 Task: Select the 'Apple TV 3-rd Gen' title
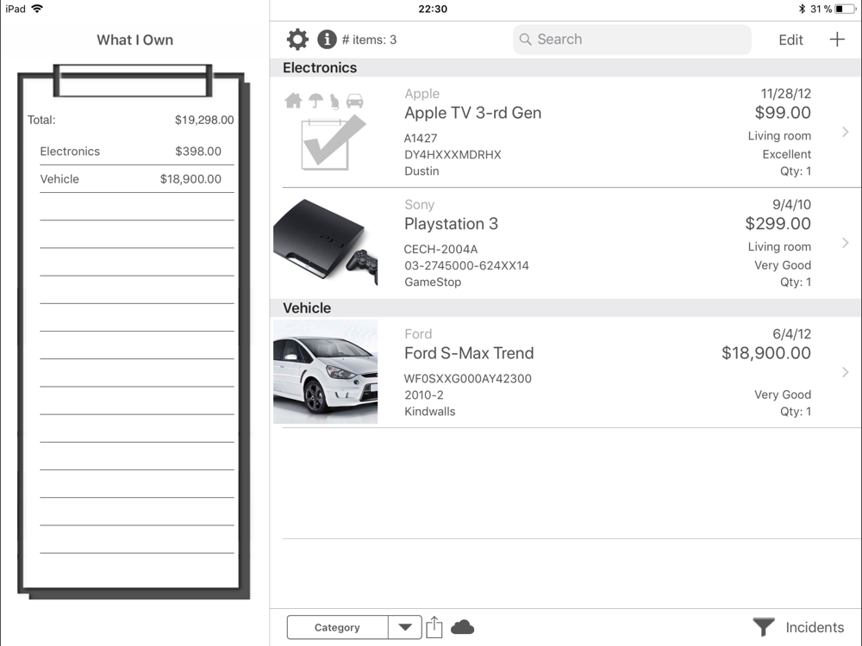coord(472,113)
